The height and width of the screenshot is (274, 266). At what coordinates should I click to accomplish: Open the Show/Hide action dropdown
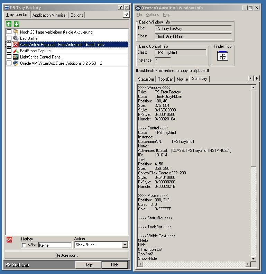click(125, 245)
